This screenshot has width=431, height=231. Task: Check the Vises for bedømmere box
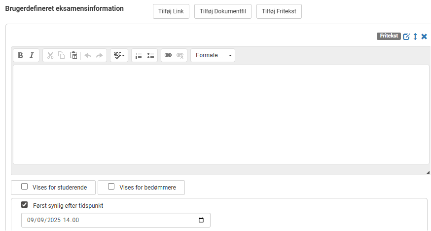pos(111,187)
